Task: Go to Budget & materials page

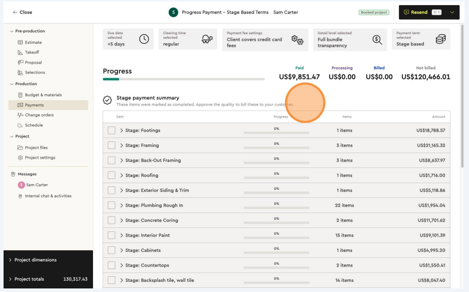Action: 43,95
